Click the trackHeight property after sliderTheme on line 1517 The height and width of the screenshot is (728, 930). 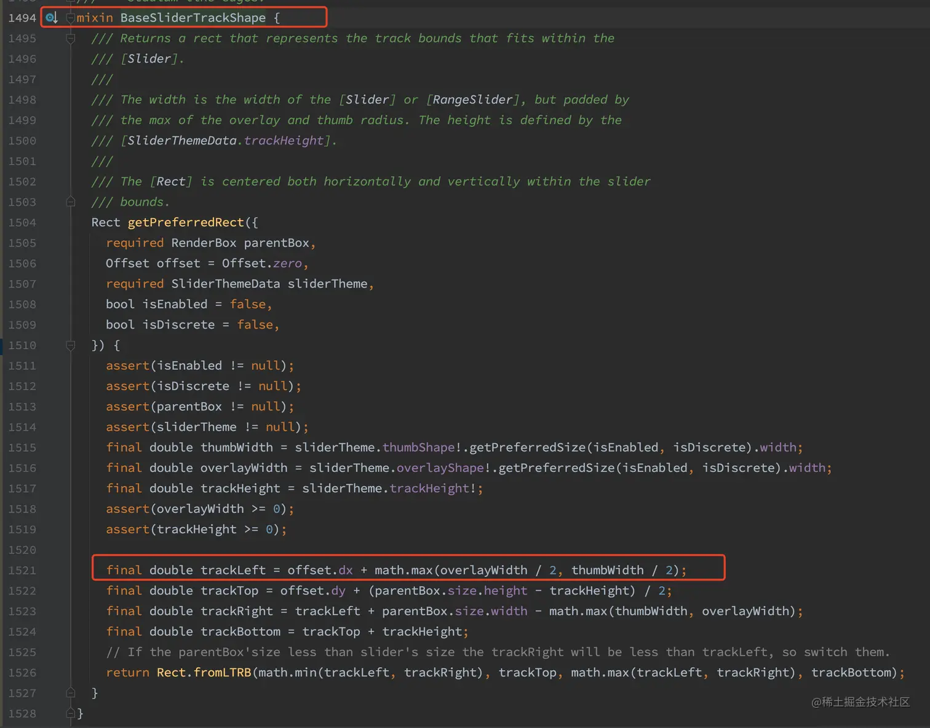tap(429, 488)
